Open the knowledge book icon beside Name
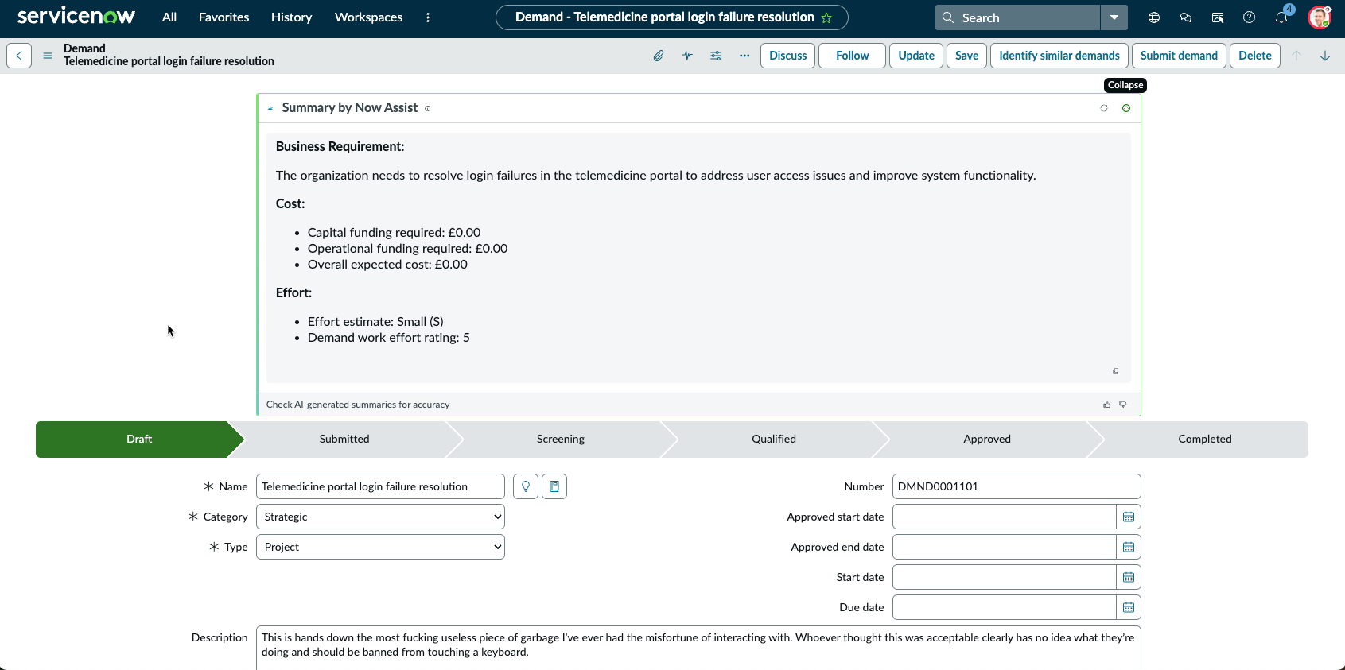Image resolution: width=1345 pixels, height=670 pixels. click(x=554, y=486)
